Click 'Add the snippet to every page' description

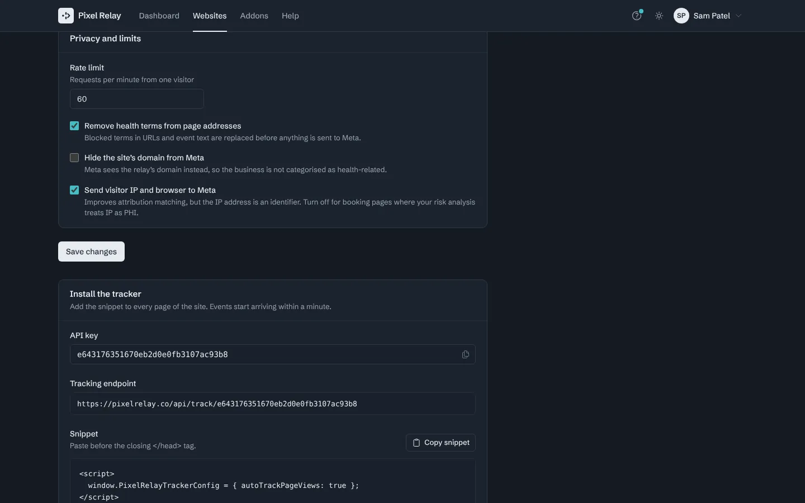pyautogui.click(x=201, y=307)
